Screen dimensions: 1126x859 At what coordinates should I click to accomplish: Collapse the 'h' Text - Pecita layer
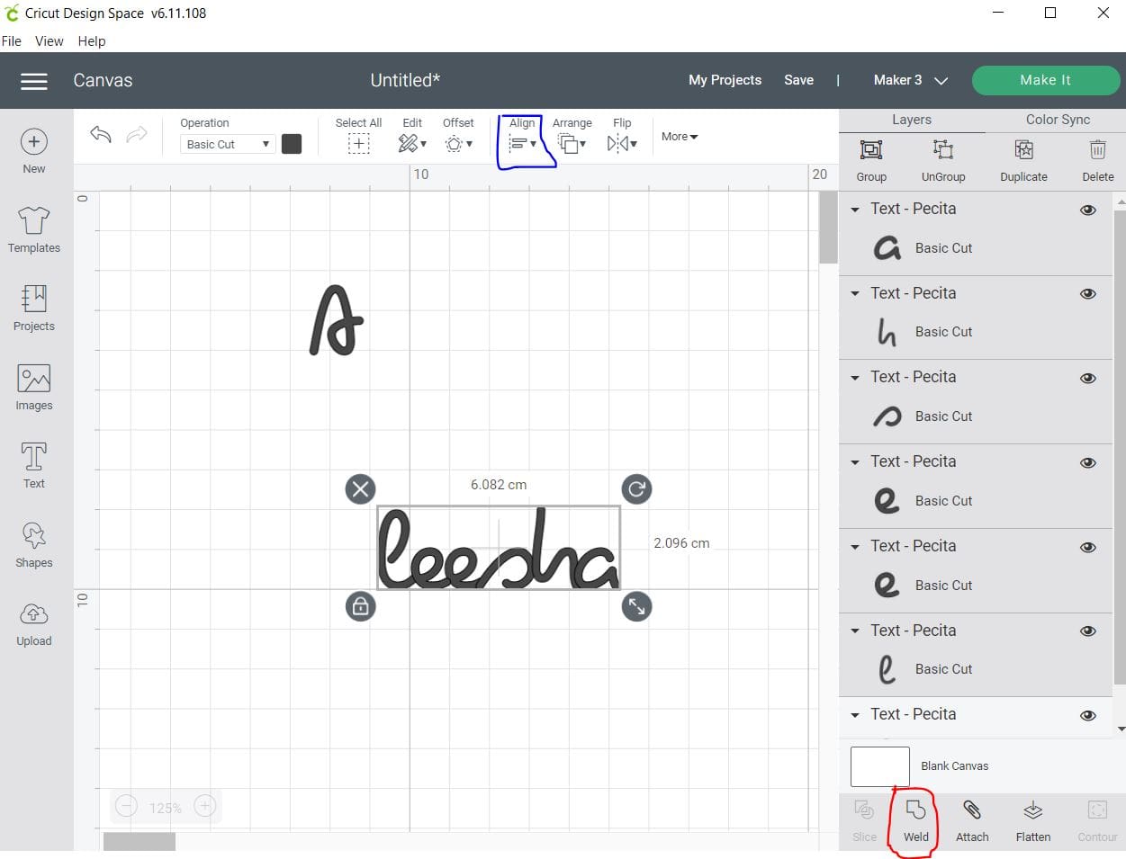[x=855, y=294]
